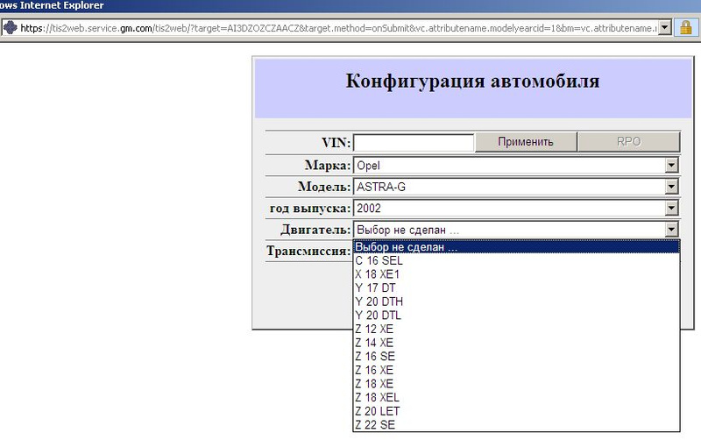
Task: Click the Конфигурация автомобиля heading
Action: point(472,82)
